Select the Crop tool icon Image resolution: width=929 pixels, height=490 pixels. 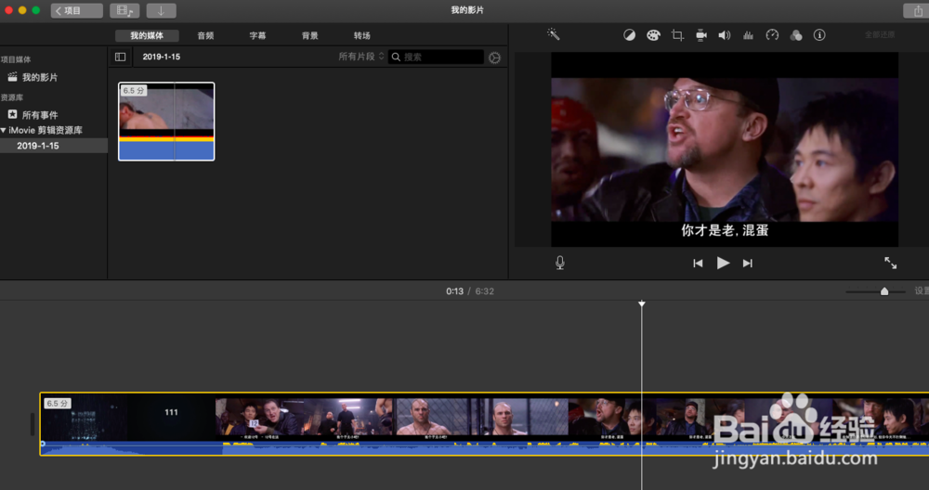click(677, 35)
